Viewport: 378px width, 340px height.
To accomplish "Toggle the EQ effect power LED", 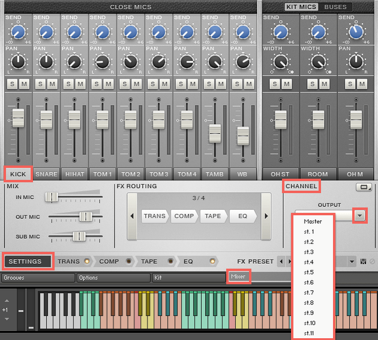I will (x=212, y=261).
